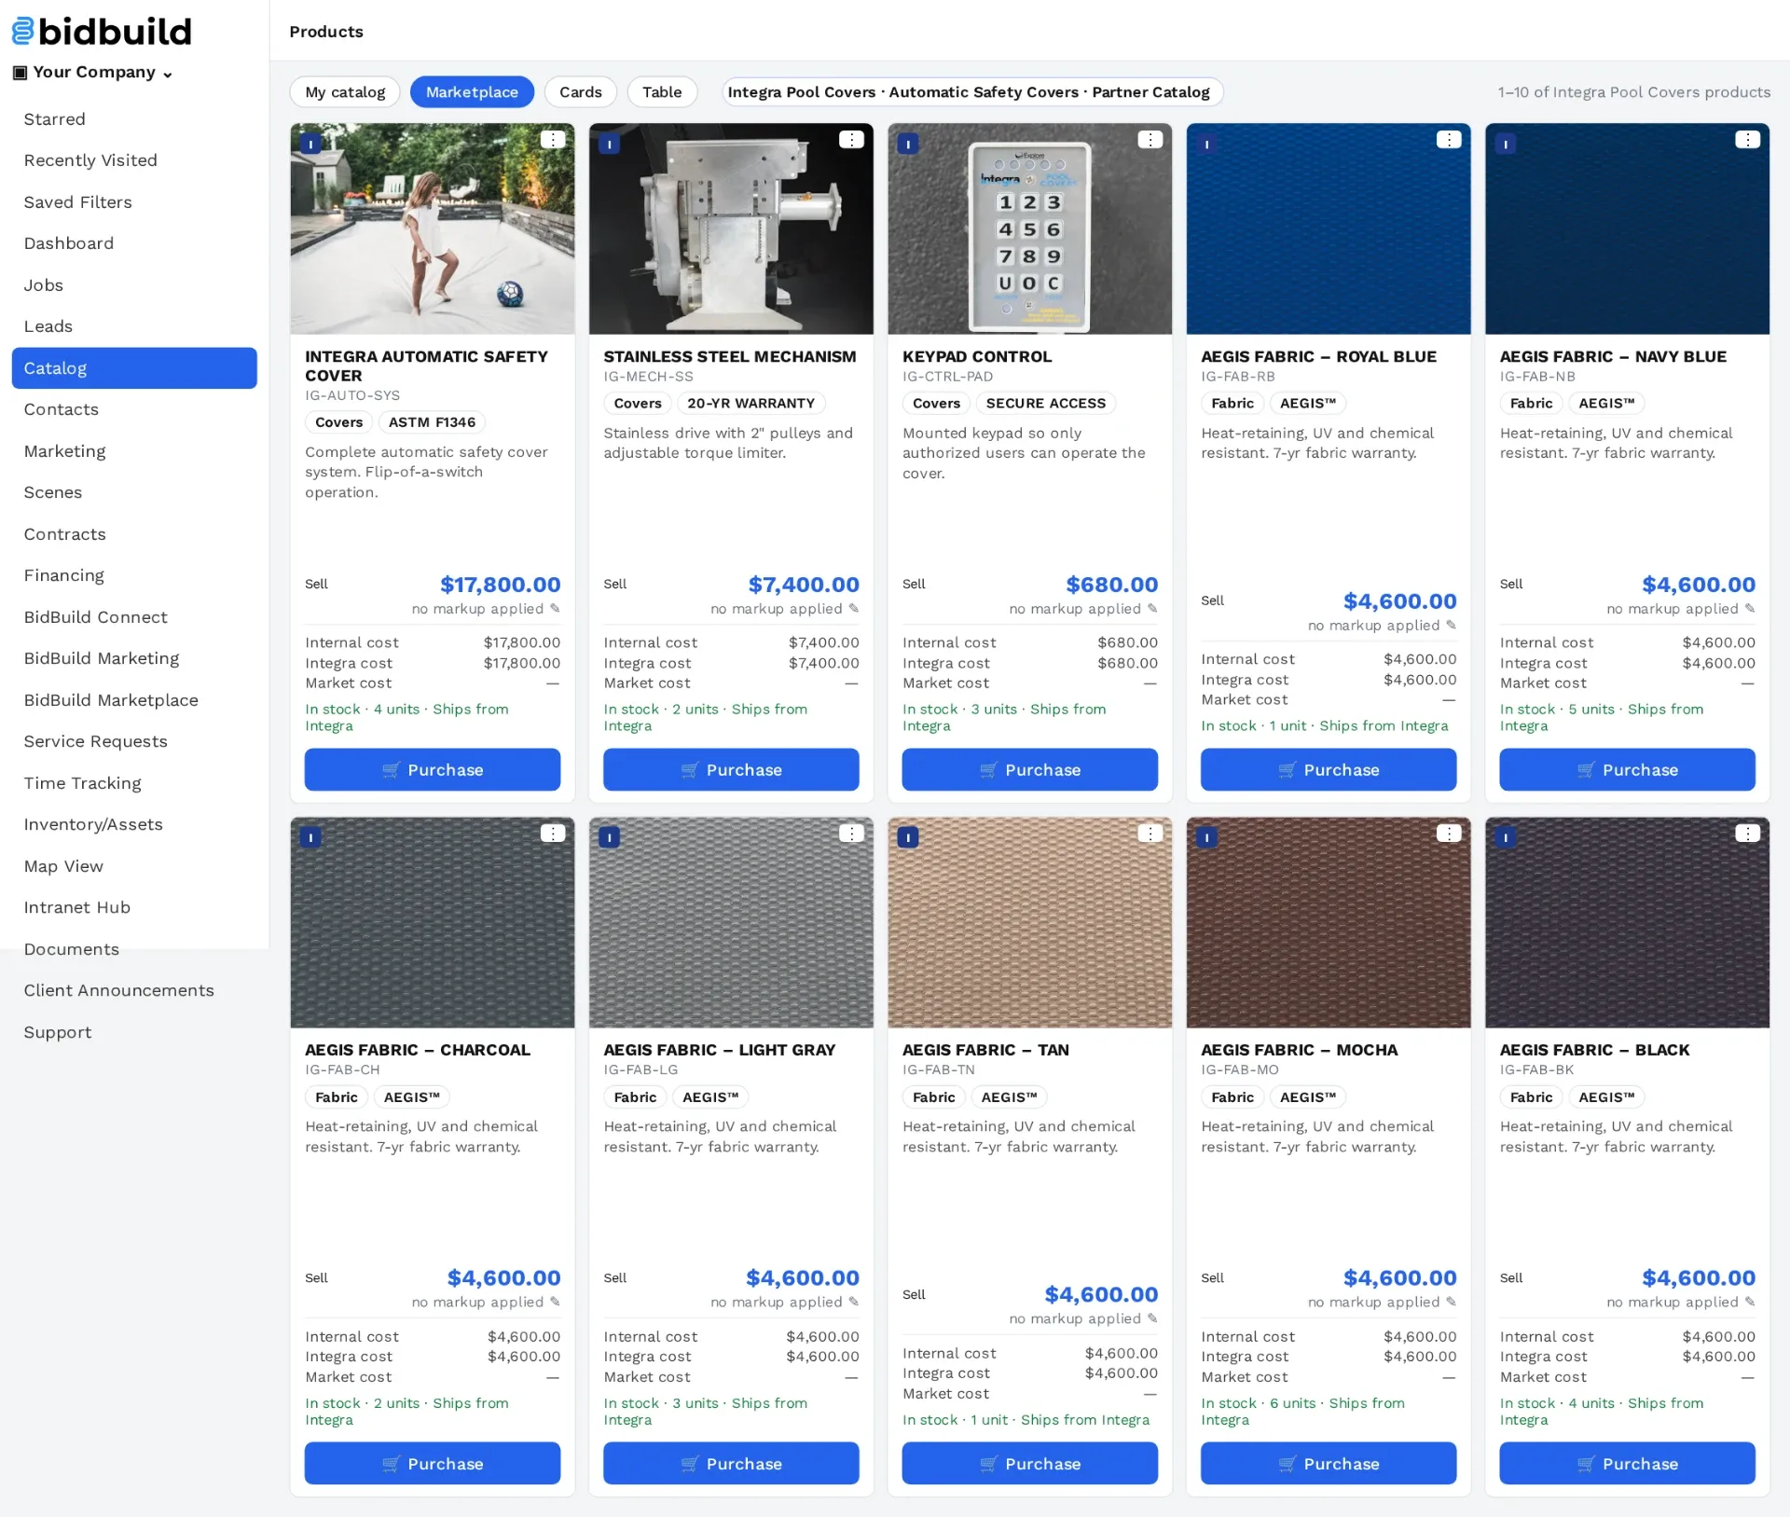This screenshot has width=1790, height=1517.
Task: Open kebab menu on Stainless Steel Mechanism card
Action: 851,139
